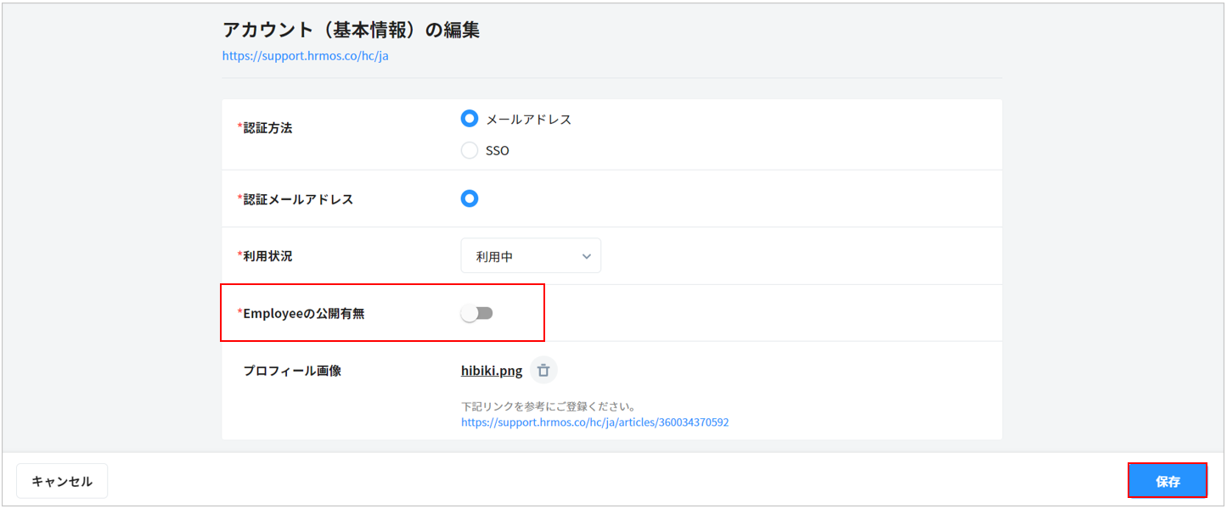1227x509 pixels.
Task: Click the radio button beside 認証メールアドレス
Action: (470, 199)
